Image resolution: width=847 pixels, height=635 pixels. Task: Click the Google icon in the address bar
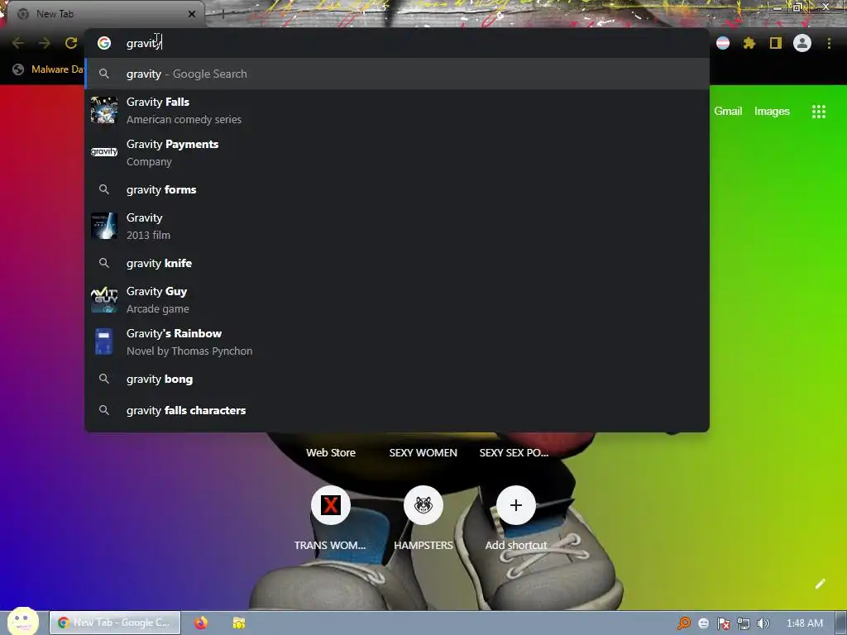104,43
